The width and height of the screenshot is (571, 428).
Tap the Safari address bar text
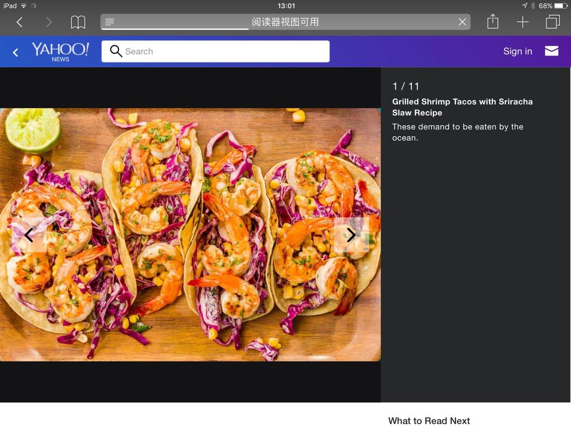(x=285, y=22)
